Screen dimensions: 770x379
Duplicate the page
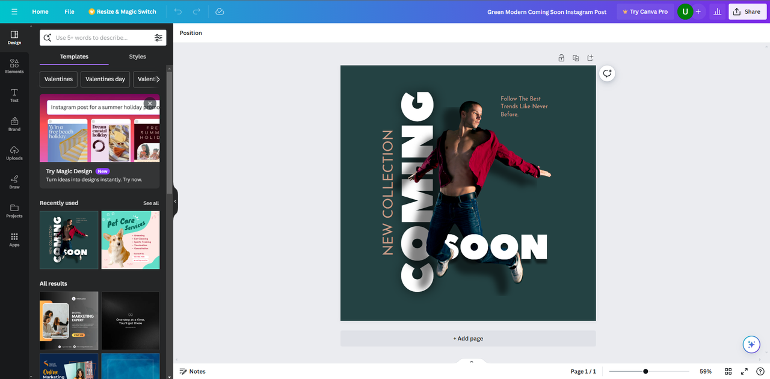[x=576, y=58]
